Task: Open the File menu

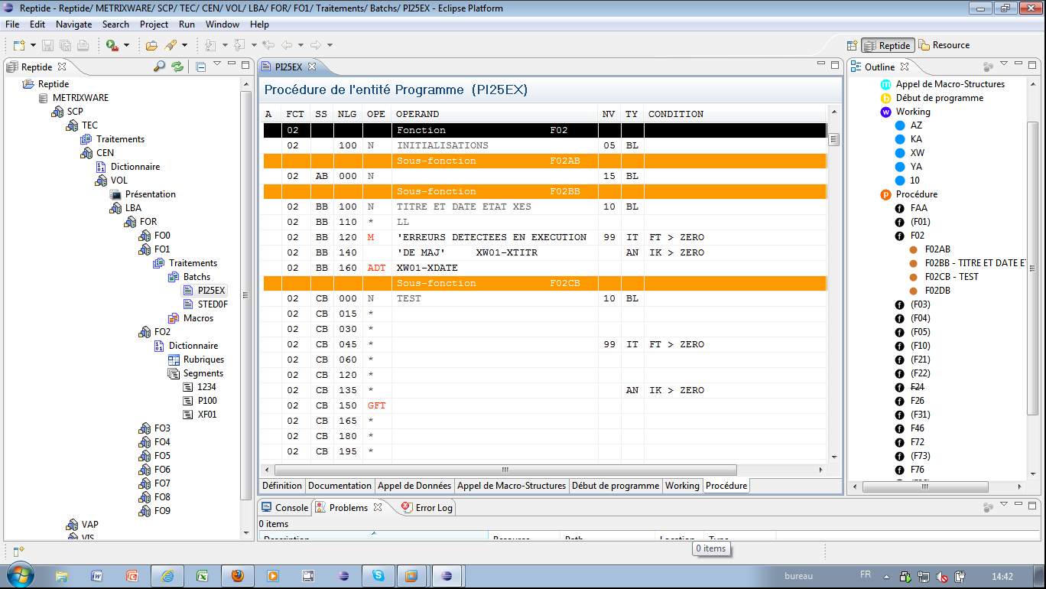Action: coord(12,24)
